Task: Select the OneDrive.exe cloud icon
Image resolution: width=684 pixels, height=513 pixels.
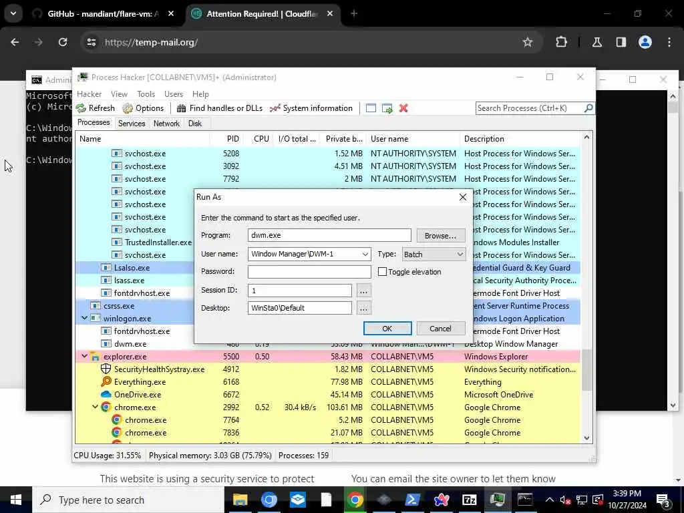Action: 106,394
